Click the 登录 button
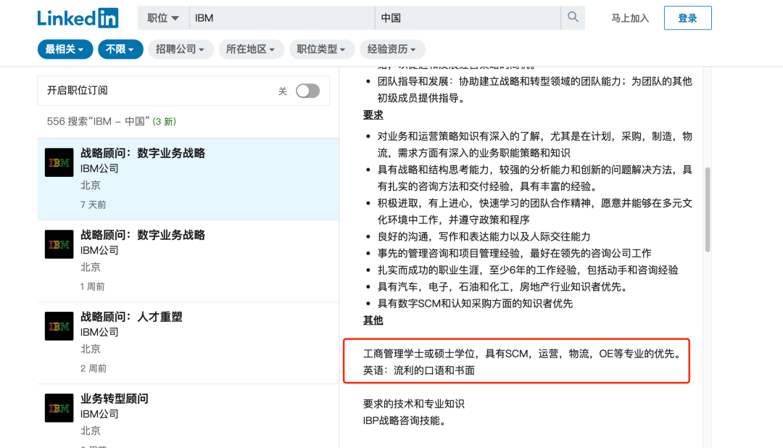783x448 pixels. point(687,18)
